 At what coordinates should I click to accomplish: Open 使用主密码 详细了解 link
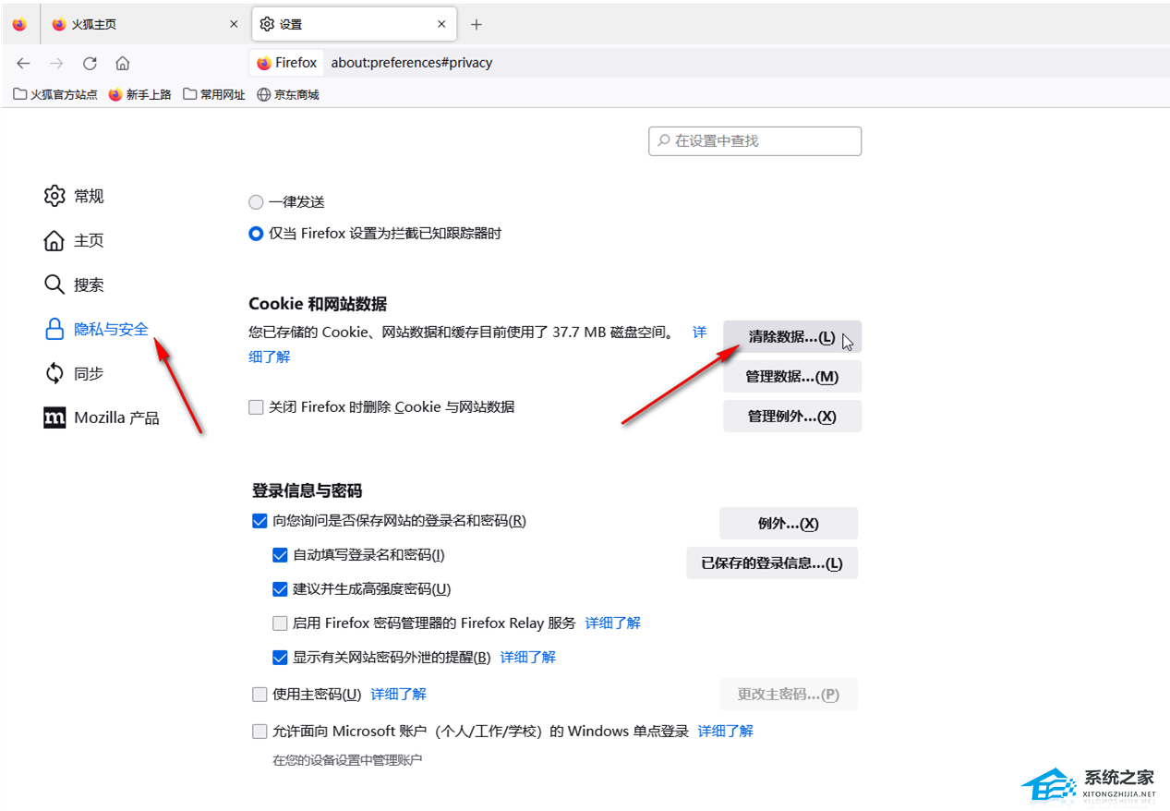pyautogui.click(x=399, y=694)
